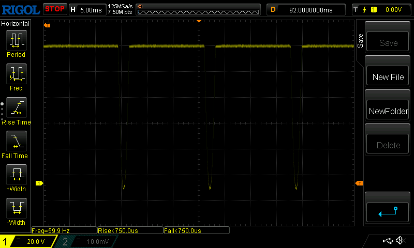The height and width of the screenshot is (248, 414).
Task: Click the trigger level T marker on right edge
Action: point(359,183)
